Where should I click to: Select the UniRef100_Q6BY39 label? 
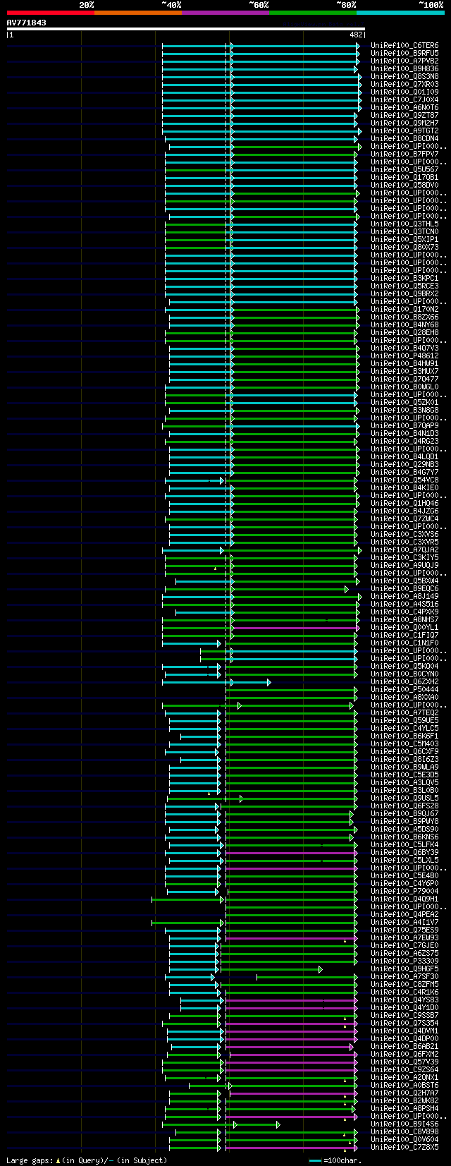tap(404, 853)
